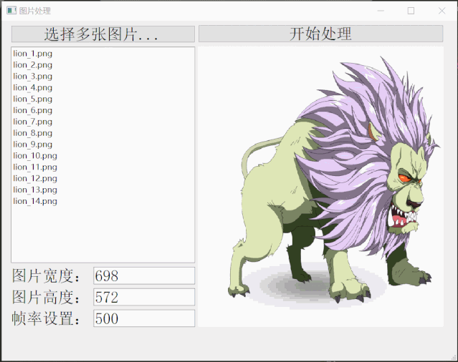The width and height of the screenshot is (458, 362).
Task: Click the 选择多张图片... button
Action: (103, 34)
